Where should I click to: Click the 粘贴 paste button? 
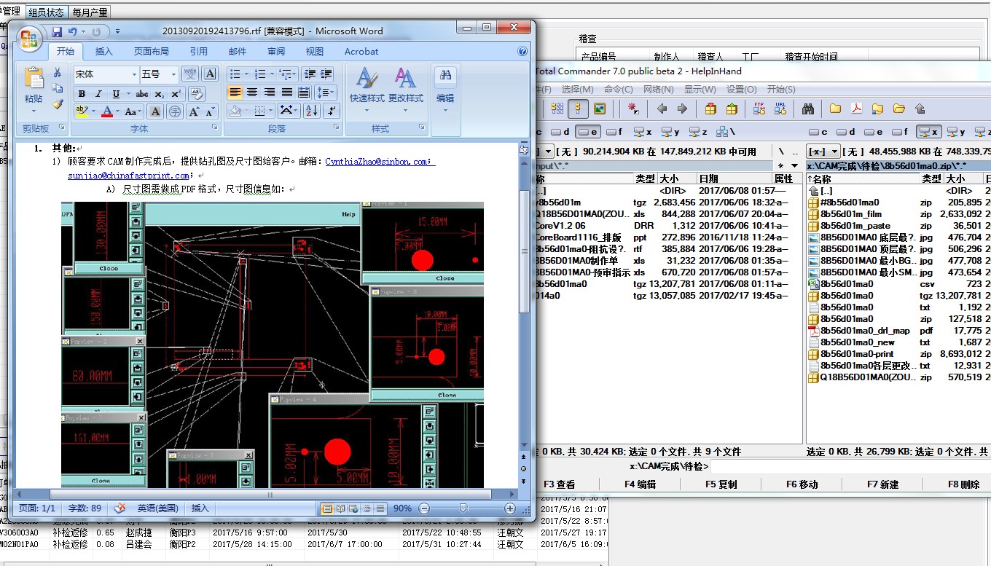pos(34,91)
